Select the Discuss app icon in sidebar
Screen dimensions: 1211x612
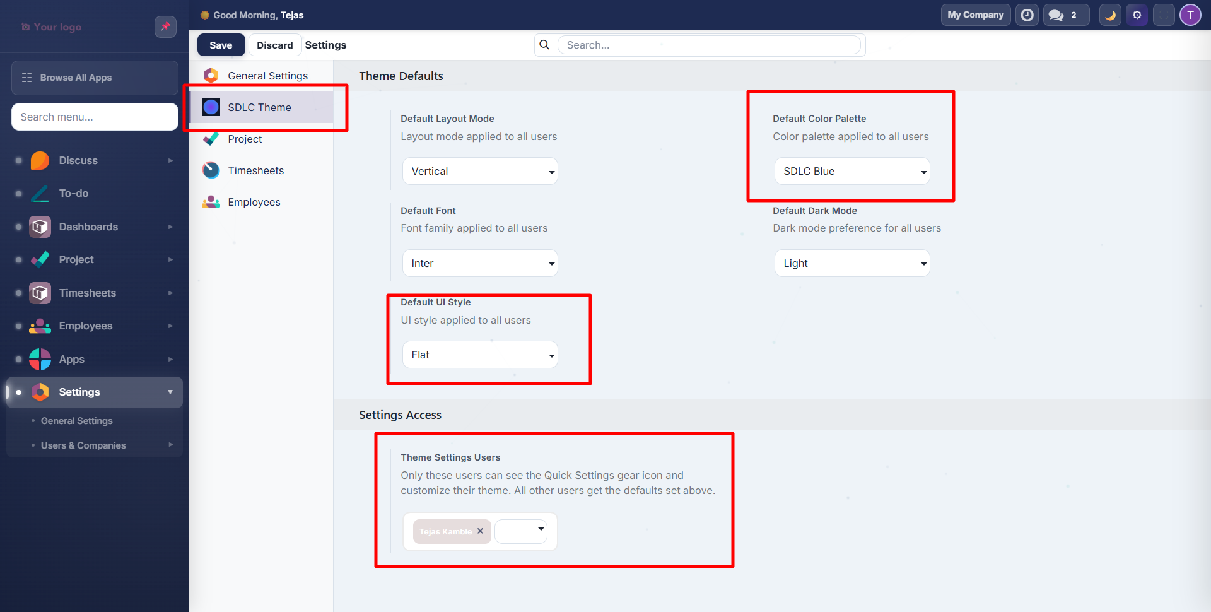(40, 160)
